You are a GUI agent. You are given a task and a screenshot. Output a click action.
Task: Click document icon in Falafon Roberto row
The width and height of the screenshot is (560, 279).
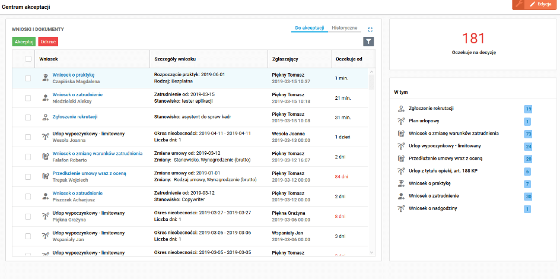pos(45,157)
